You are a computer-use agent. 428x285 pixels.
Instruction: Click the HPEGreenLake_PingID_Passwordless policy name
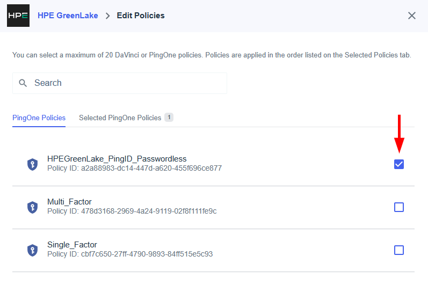117,159
